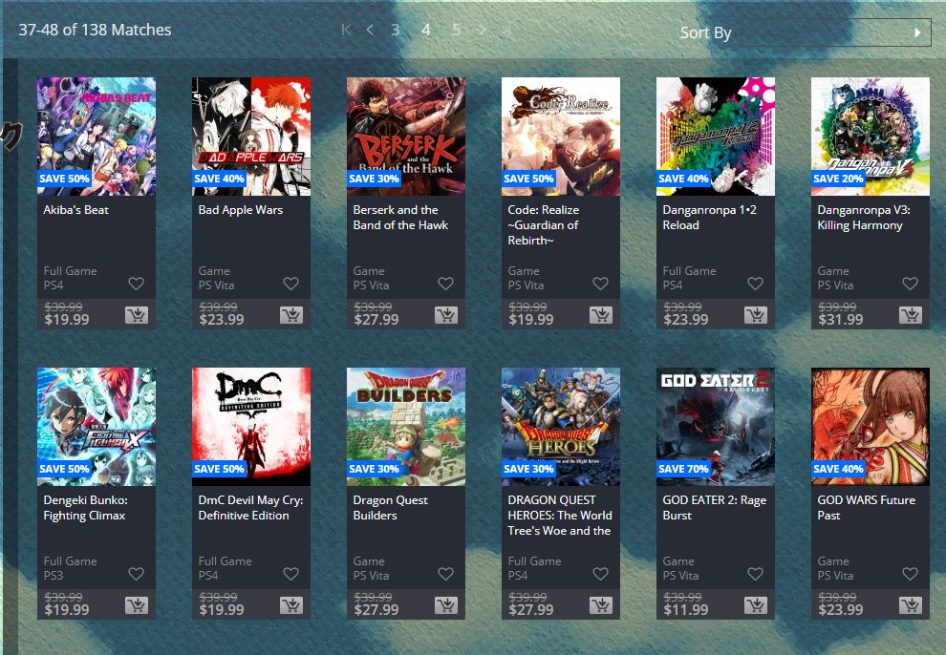
Task: Go to page 5 of results
Action: (x=457, y=31)
